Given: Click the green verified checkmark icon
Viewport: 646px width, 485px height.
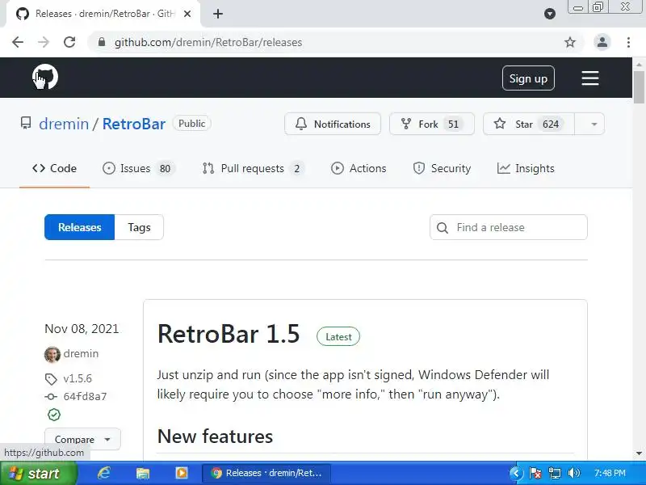Looking at the screenshot, I should 54,415.
